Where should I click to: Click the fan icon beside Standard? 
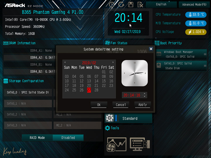[109, 118]
